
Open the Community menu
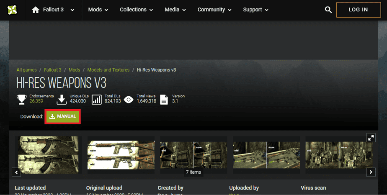click(214, 10)
